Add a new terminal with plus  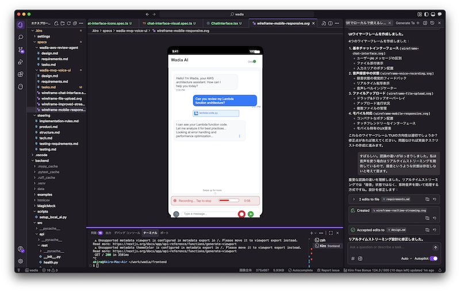[x=311, y=233]
